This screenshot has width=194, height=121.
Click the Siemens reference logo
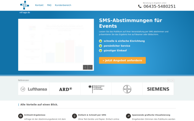tap(158, 89)
